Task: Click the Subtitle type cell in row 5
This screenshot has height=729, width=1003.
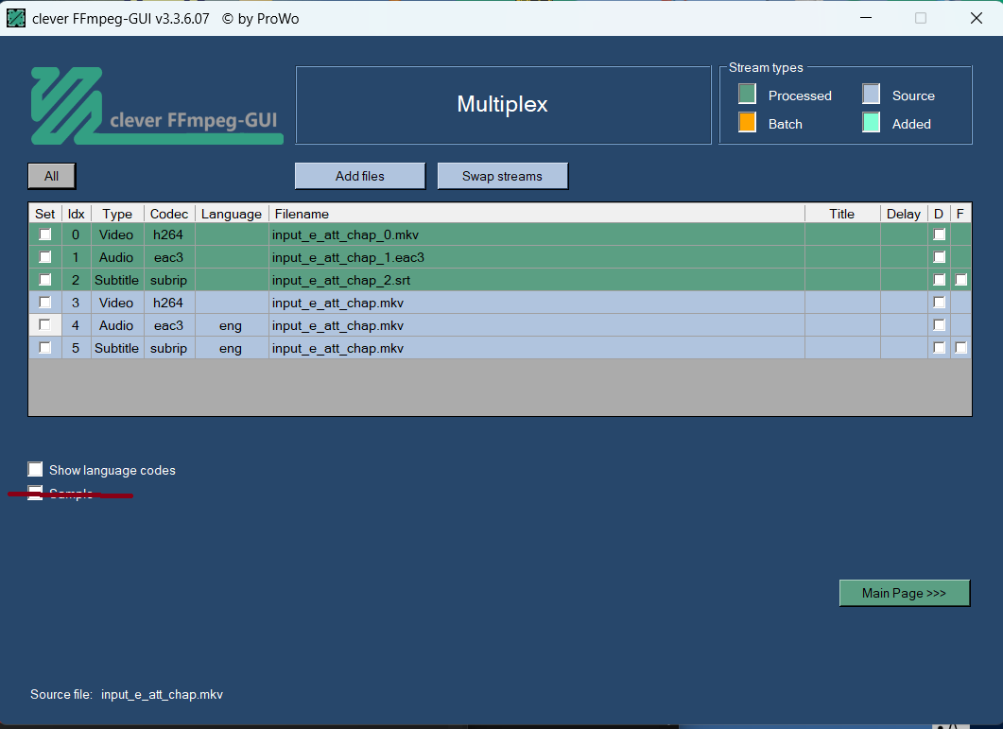Action: pos(118,348)
